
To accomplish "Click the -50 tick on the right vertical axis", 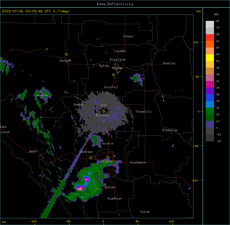I will [x=196, y=146].
